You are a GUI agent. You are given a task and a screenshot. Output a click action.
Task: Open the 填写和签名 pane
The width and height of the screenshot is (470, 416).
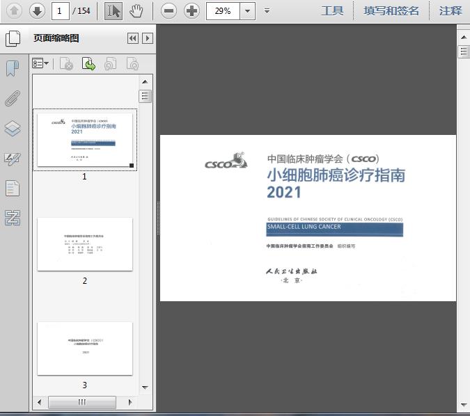(391, 11)
